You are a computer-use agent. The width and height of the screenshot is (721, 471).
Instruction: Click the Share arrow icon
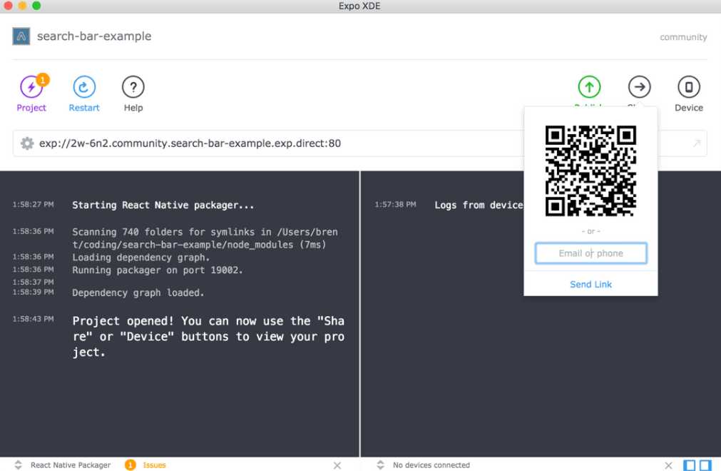640,87
